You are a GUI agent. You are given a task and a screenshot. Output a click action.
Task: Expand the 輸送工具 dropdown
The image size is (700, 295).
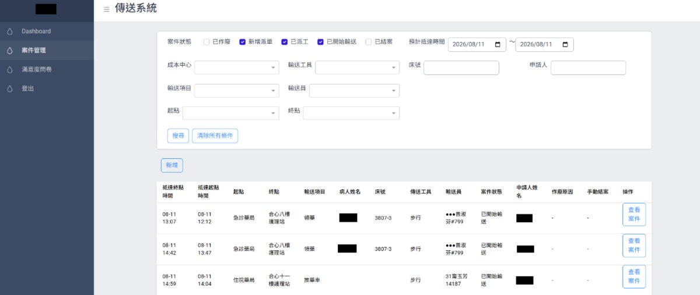[x=358, y=67]
